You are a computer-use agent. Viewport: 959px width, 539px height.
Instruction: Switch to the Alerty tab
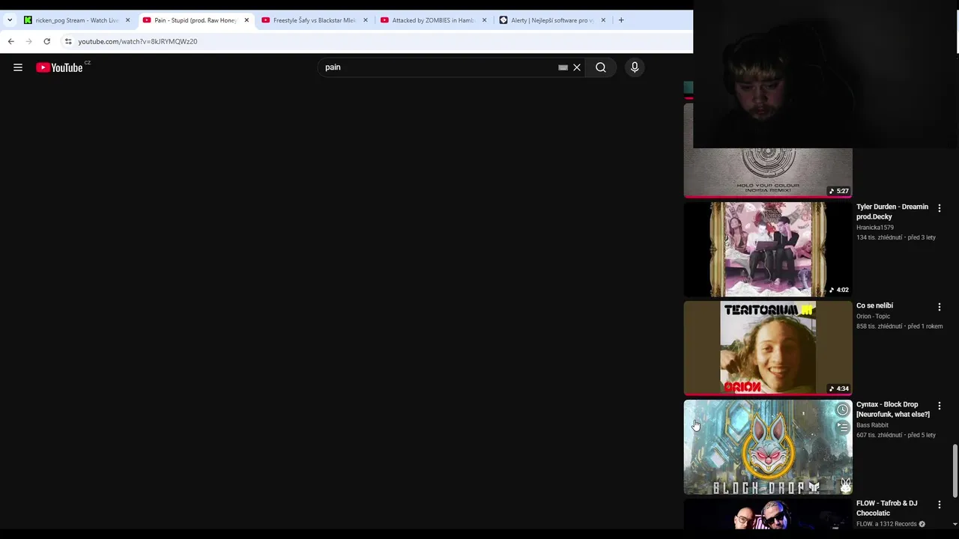click(x=553, y=20)
